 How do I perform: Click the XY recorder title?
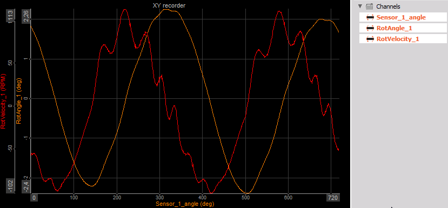pos(169,5)
